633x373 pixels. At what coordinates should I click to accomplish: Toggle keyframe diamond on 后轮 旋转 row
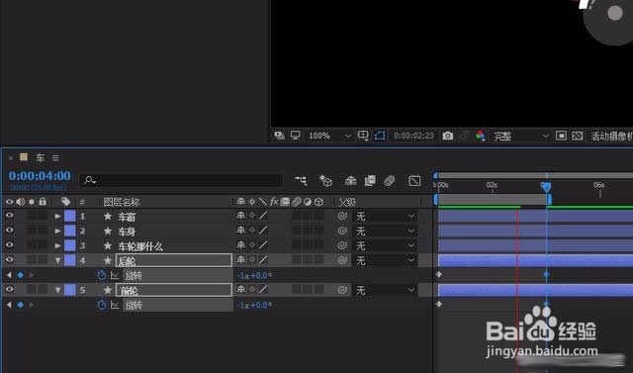pos(20,275)
